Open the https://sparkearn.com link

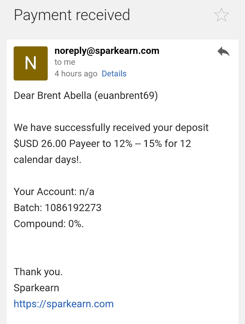coord(64,304)
